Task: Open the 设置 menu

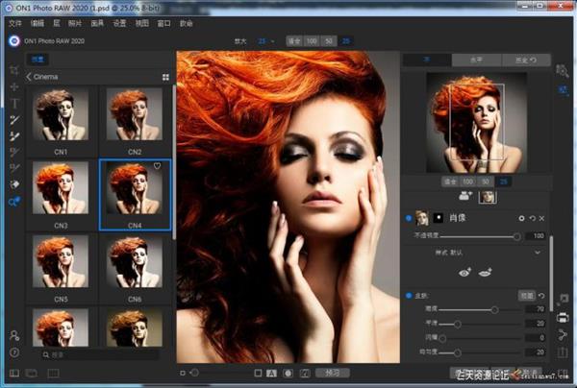Action: click(x=119, y=23)
